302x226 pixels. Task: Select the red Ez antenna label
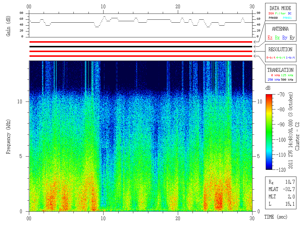(270, 38)
